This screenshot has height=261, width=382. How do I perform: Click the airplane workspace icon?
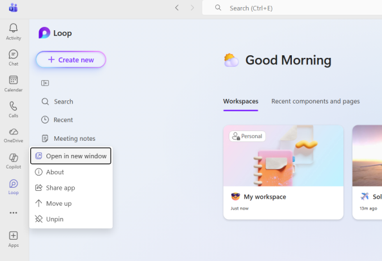tap(365, 196)
